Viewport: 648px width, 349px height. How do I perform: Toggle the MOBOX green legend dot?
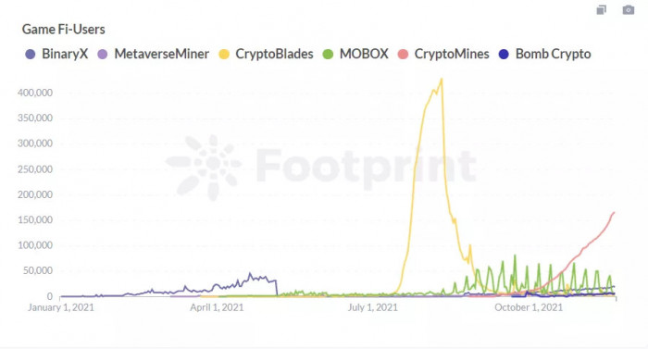(x=328, y=55)
